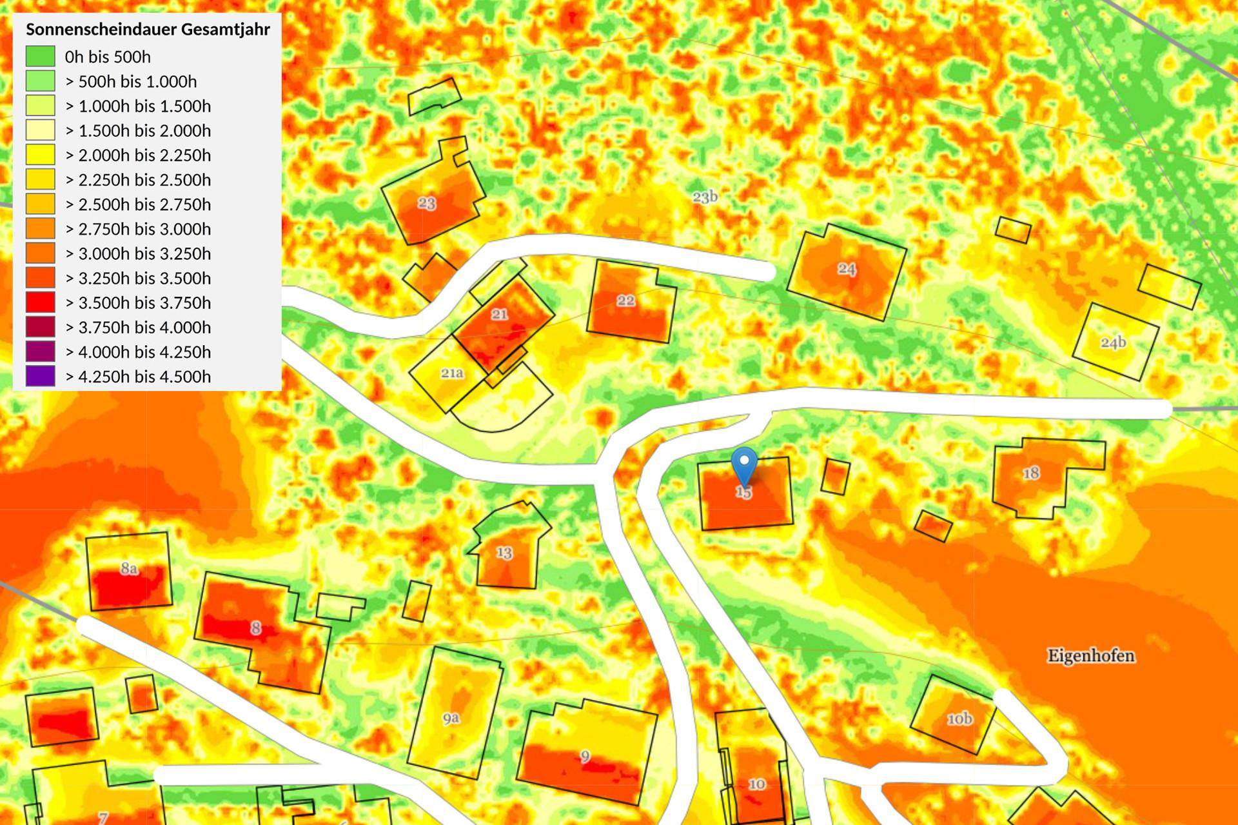Select building number 8
The height and width of the screenshot is (825, 1238).
point(256,628)
